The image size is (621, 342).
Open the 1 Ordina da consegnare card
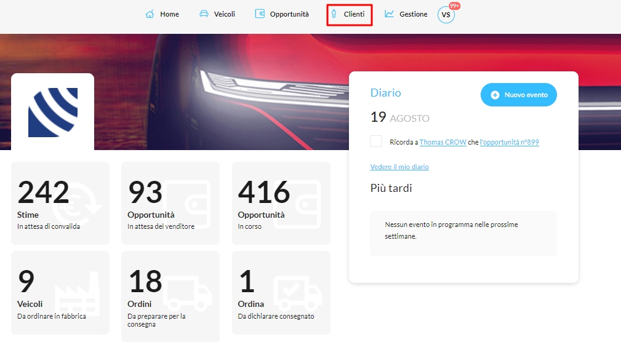pos(281,293)
